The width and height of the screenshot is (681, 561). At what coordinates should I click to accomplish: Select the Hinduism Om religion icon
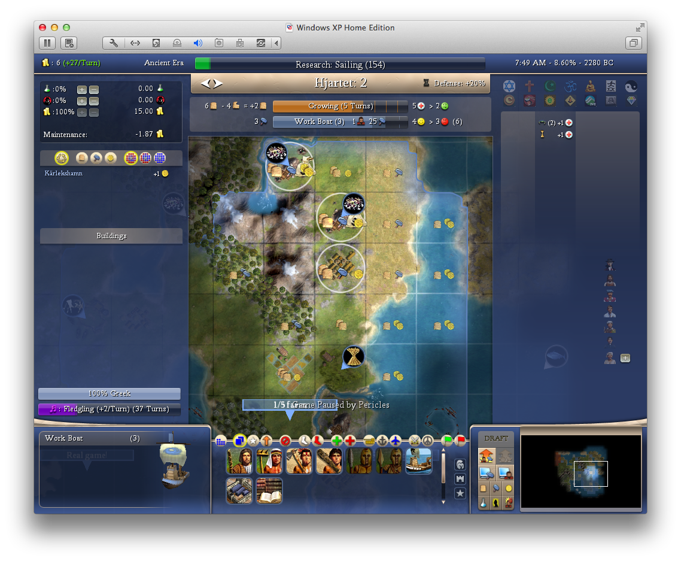[x=570, y=86]
